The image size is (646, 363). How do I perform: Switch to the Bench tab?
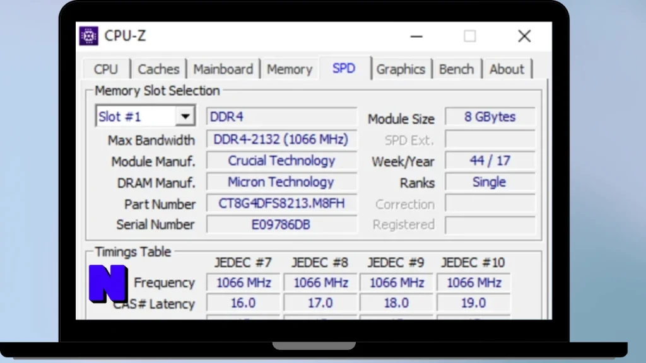pos(457,69)
